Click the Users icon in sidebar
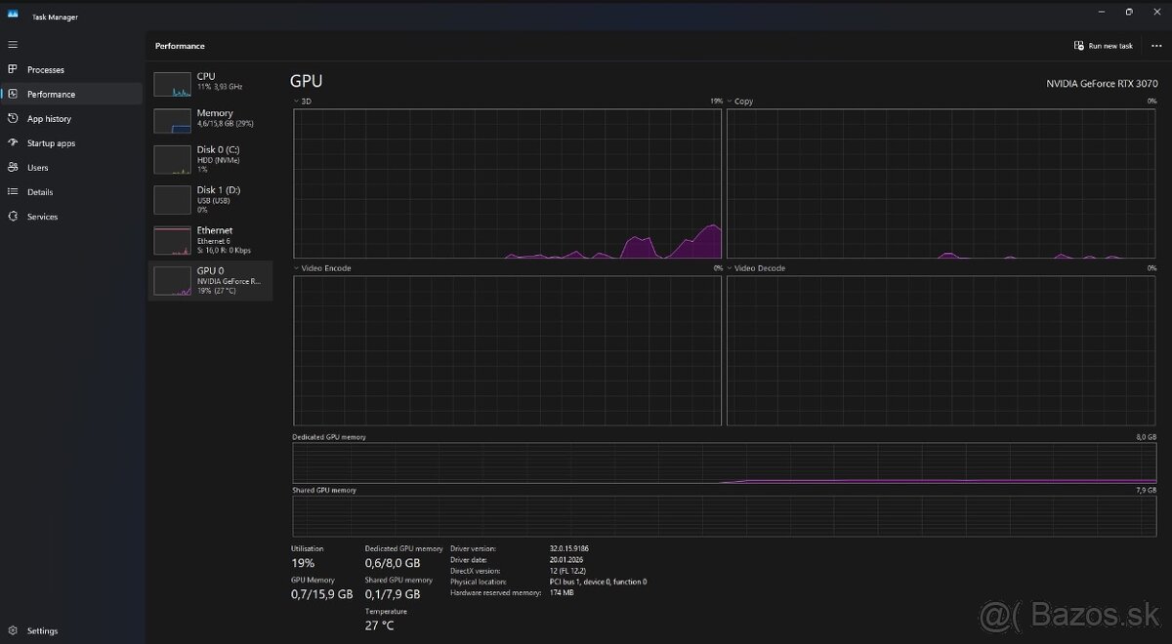 click(x=13, y=168)
